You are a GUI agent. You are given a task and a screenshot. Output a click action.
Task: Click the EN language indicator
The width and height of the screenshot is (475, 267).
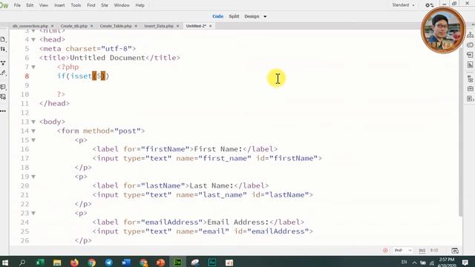(x=404, y=262)
